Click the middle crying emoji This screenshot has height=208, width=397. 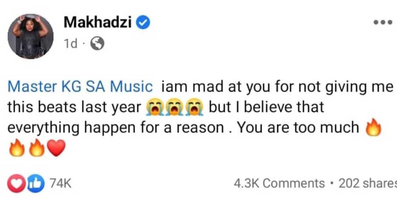click(x=174, y=107)
